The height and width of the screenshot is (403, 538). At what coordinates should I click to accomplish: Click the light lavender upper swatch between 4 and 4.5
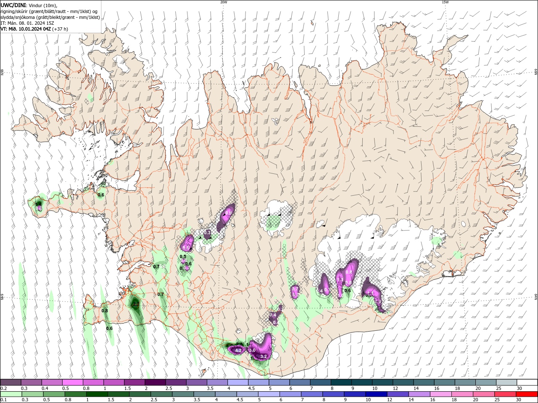point(238,382)
